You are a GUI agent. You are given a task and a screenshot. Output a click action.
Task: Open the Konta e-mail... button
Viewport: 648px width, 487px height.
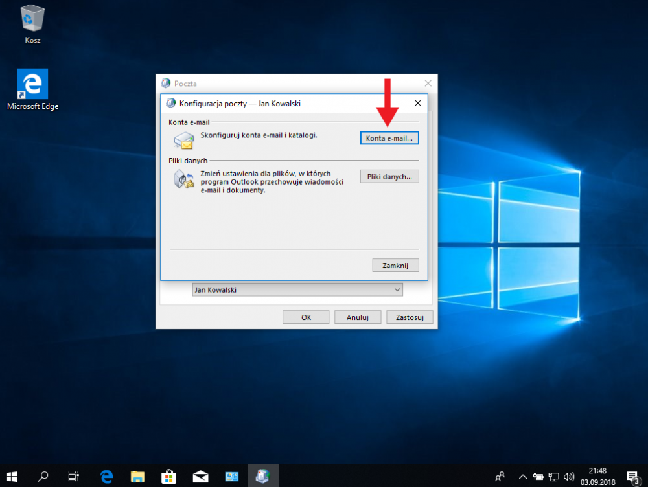click(x=389, y=138)
